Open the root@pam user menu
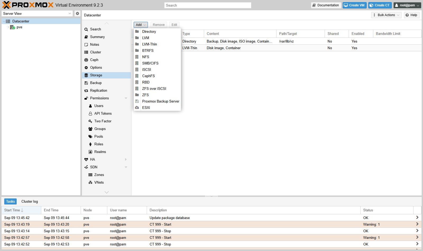Viewport: 423px width, 251px height. 407,5
